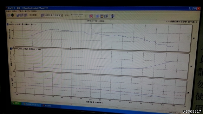Click the right-edge axis icon of bottom graph
This screenshot has height=114, width=203.
[188, 93]
